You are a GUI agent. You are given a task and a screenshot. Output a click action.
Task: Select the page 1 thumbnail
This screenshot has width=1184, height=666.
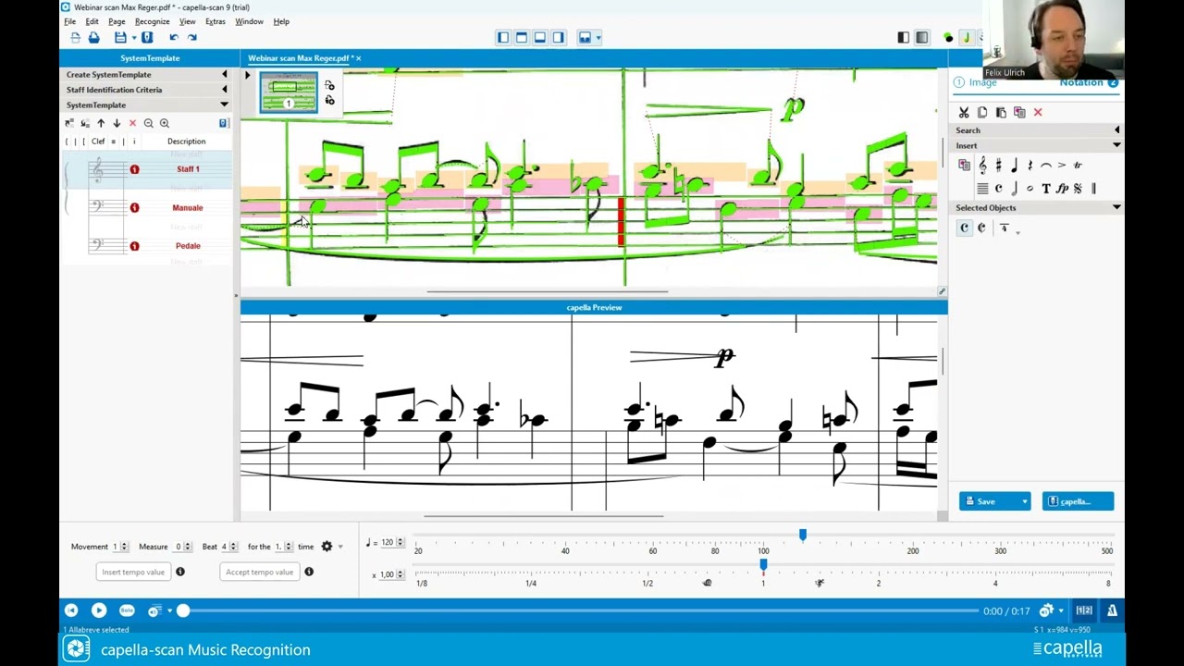click(289, 94)
